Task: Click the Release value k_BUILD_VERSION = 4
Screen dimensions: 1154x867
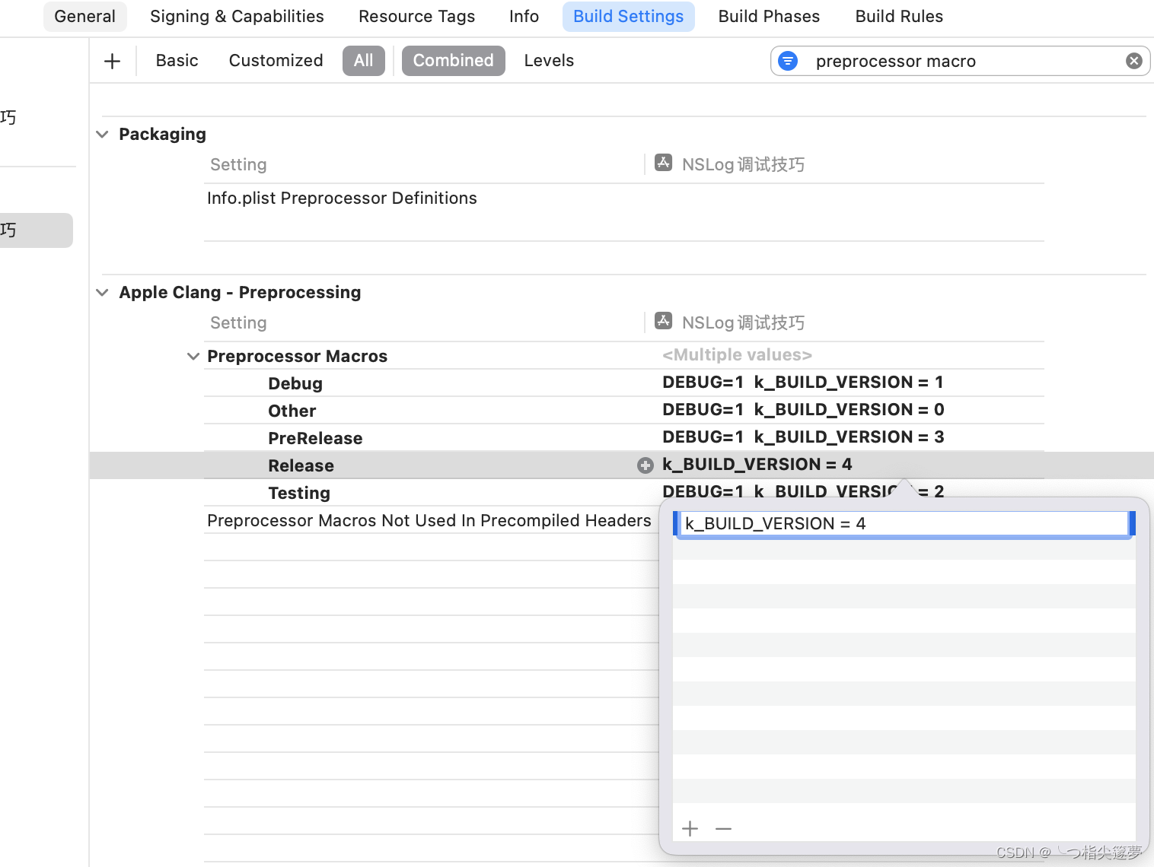Action: 757,465
